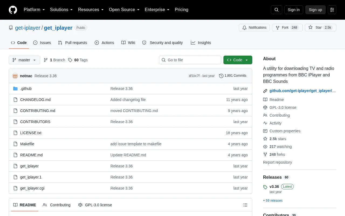Expand the Resources dropdown
The image size is (345, 216).
[x=91, y=10]
